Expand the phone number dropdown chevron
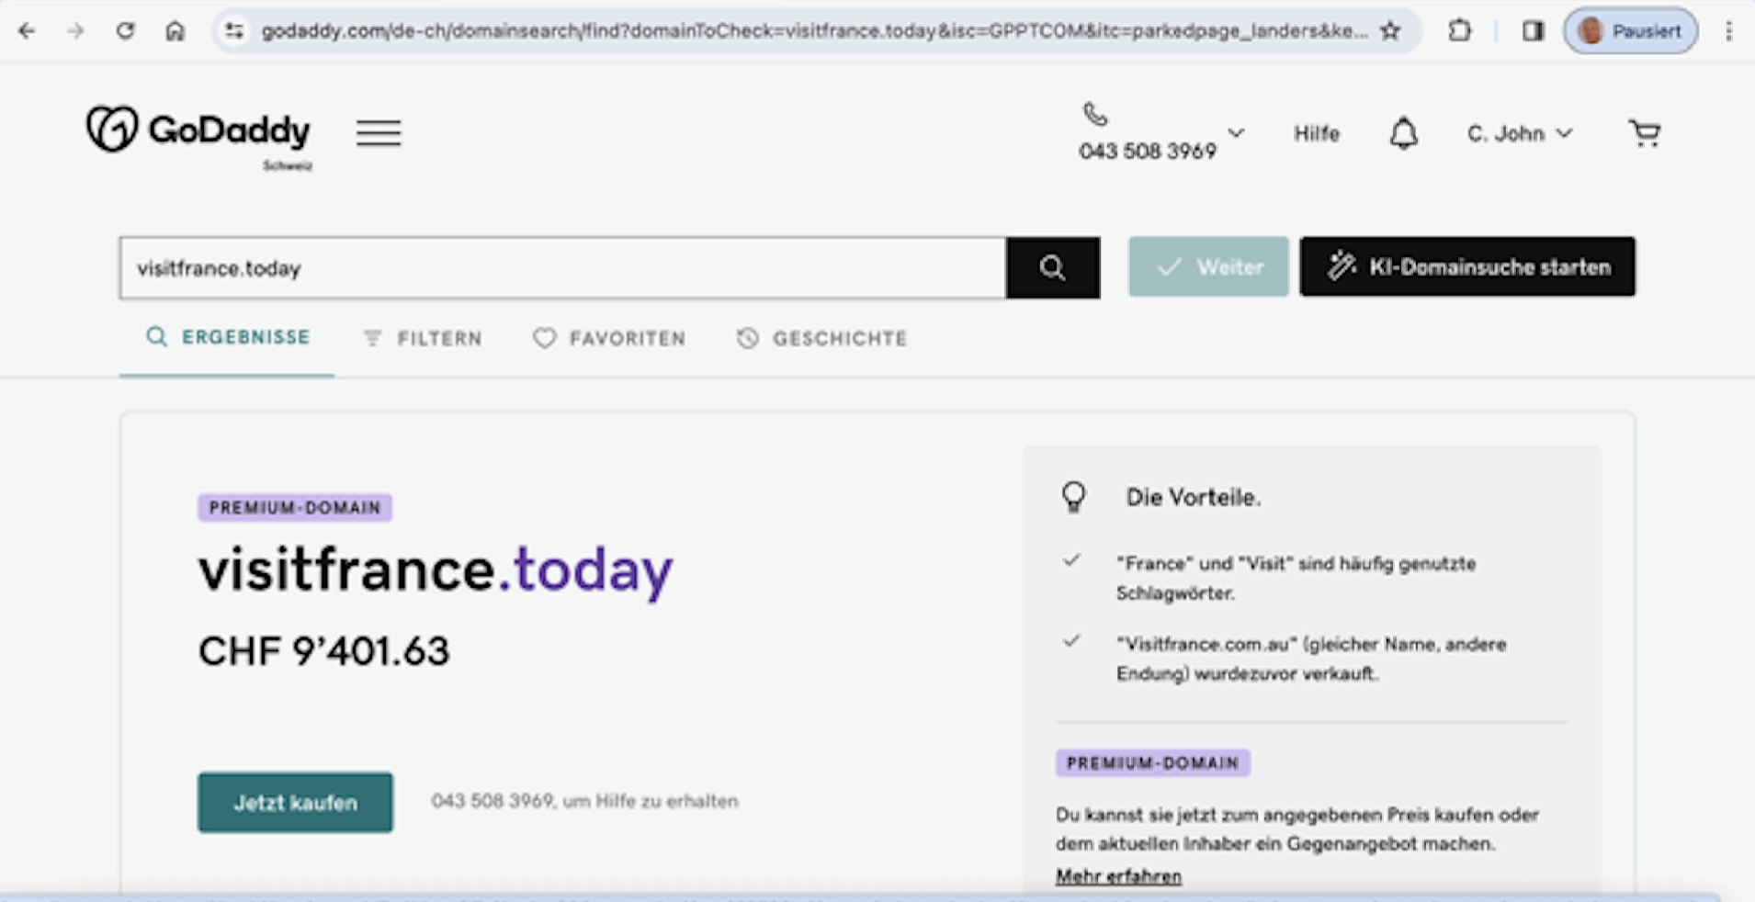Screen dimensions: 1755x902 [1236, 133]
